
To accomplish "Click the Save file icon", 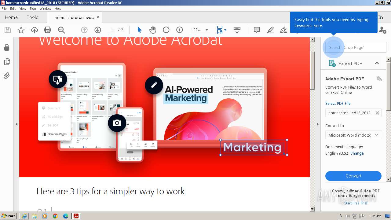I will pyautogui.click(x=8, y=30).
